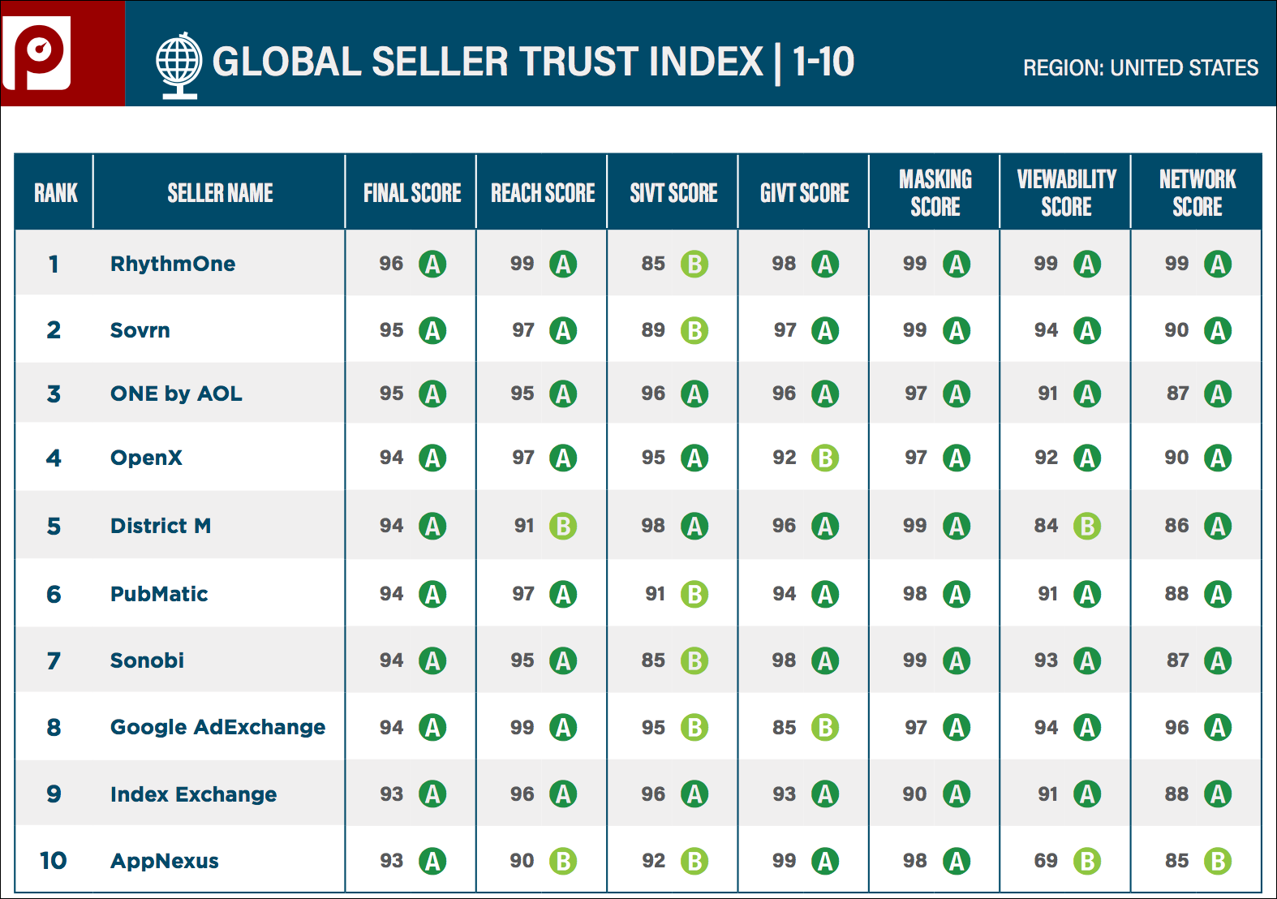This screenshot has height=899, width=1277.
Task: Select the Seller Name column header
Action: click(x=220, y=192)
